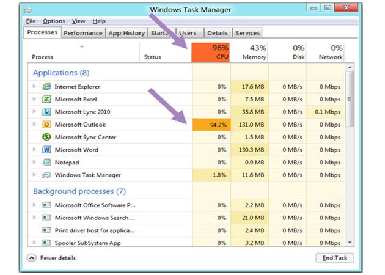Click the Notepad icon in applications
The image size is (385, 275).
46,163
